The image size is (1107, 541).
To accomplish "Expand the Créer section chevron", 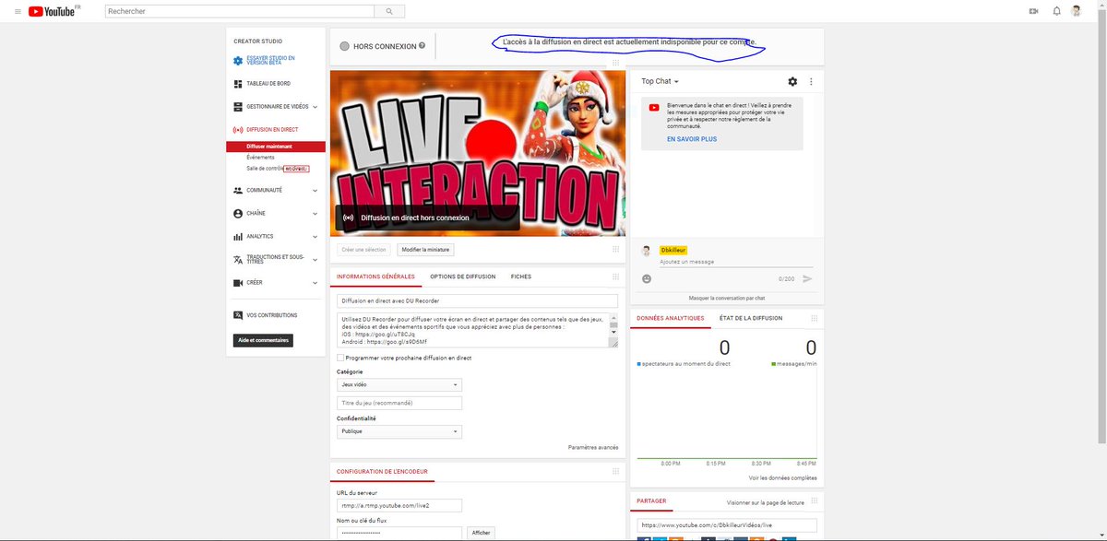I will tap(315, 283).
